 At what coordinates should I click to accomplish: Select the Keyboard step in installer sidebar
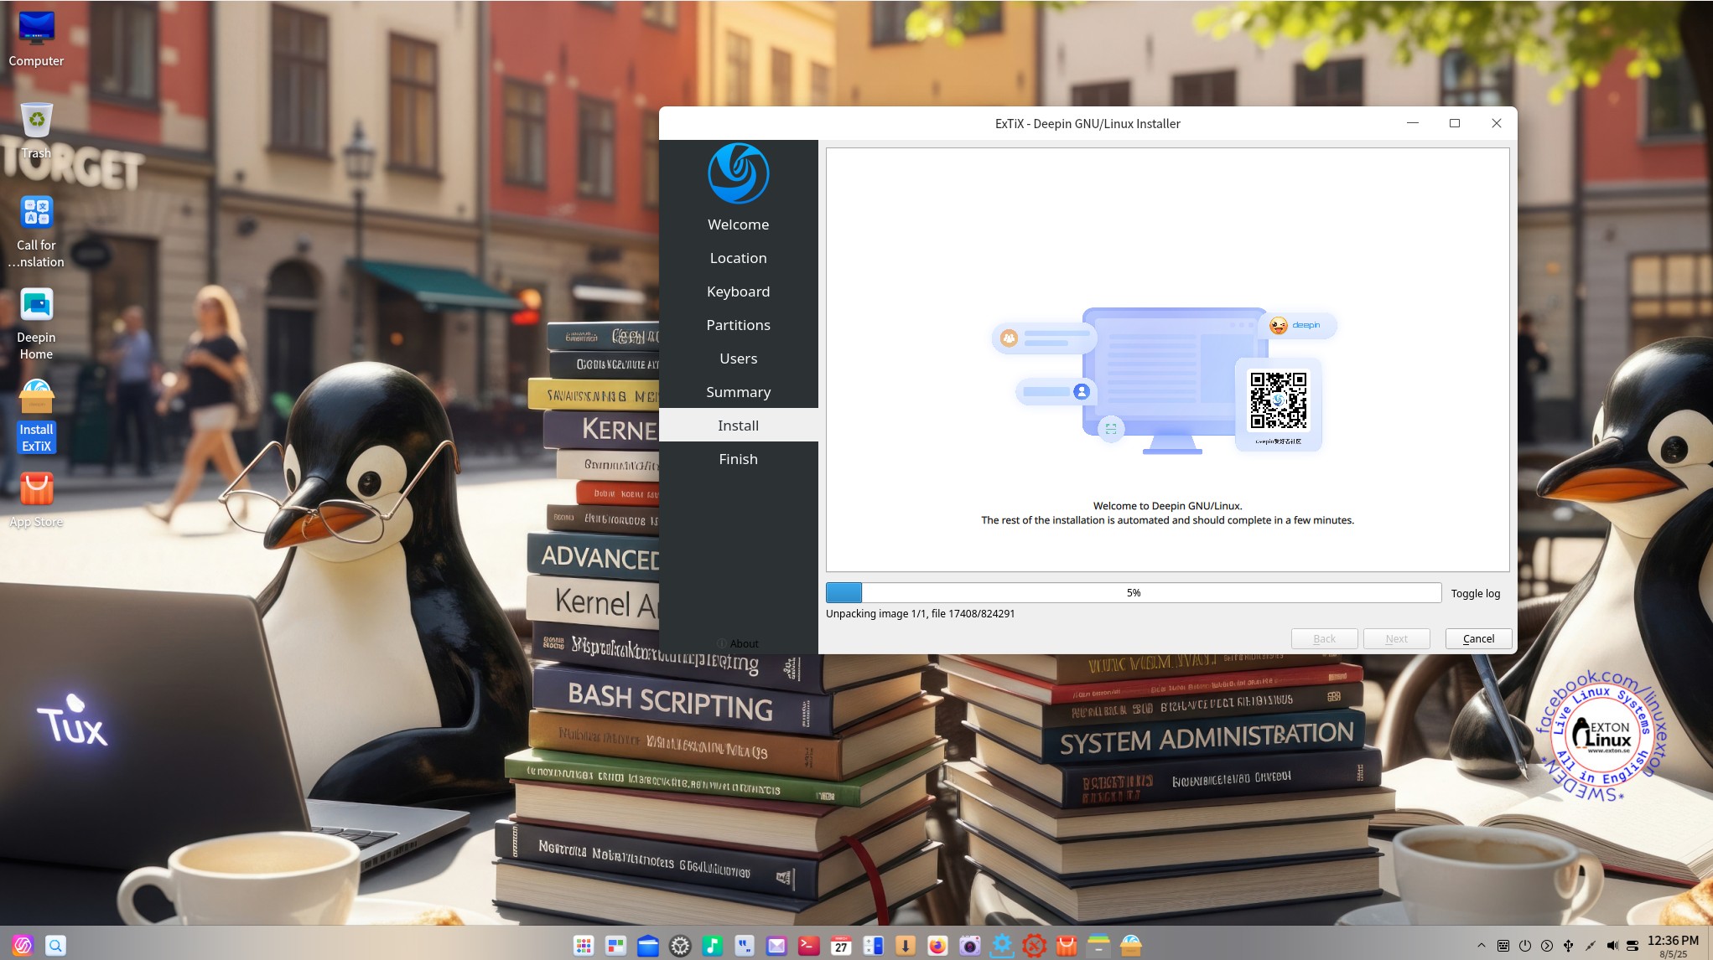point(738,292)
